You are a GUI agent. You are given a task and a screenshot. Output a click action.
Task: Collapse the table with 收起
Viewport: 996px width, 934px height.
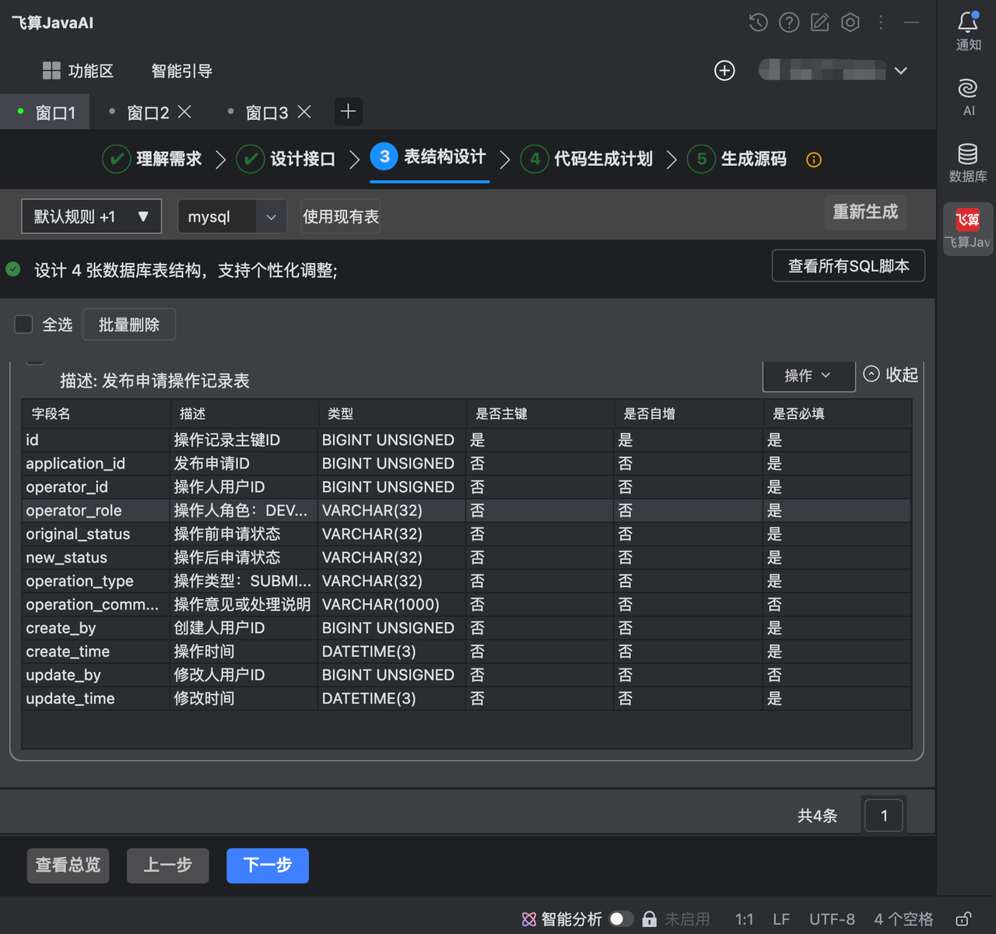[x=891, y=374]
